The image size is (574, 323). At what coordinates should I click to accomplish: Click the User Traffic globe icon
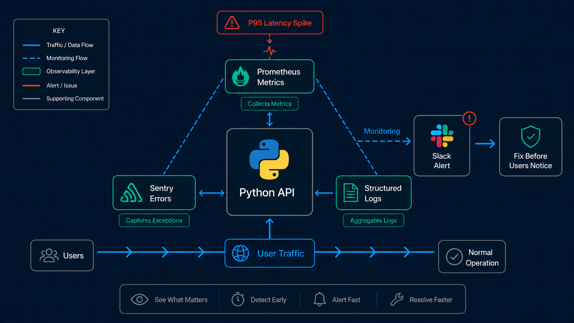pyautogui.click(x=240, y=253)
